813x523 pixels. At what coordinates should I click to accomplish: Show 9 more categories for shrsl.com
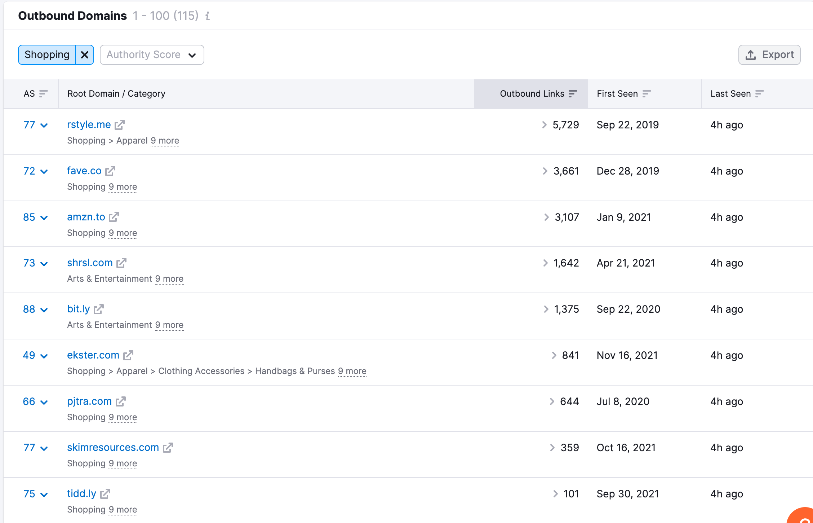coord(169,279)
